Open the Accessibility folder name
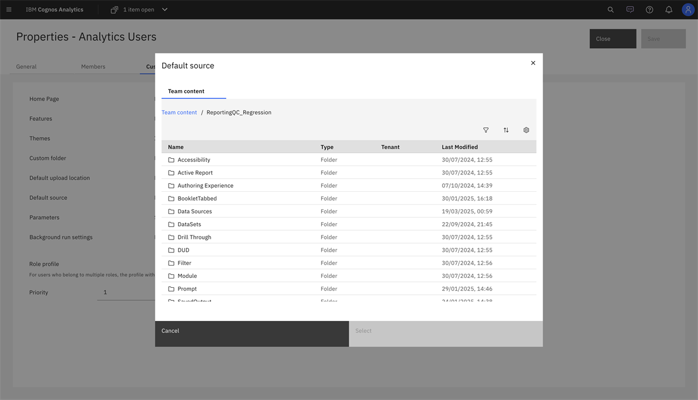The height and width of the screenshot is (400, 698). 194,160
